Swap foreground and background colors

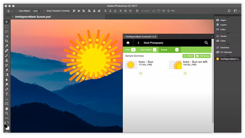8,122
